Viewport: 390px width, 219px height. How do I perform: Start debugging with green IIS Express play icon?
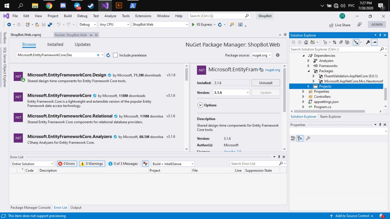click(x=193, y=25)
